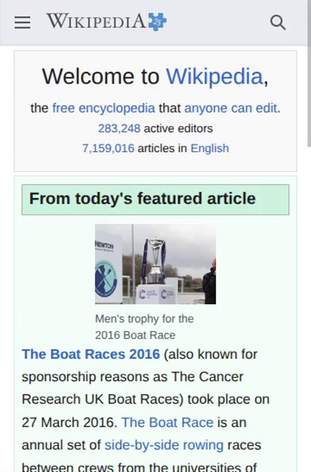Open the side-by-side rowing link
The image size is (311, 472).
(164, 445)
